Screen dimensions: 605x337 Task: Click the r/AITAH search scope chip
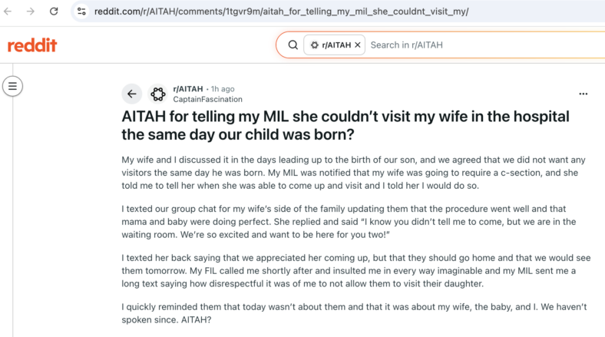pyautogui.click(x=332, y=45)
